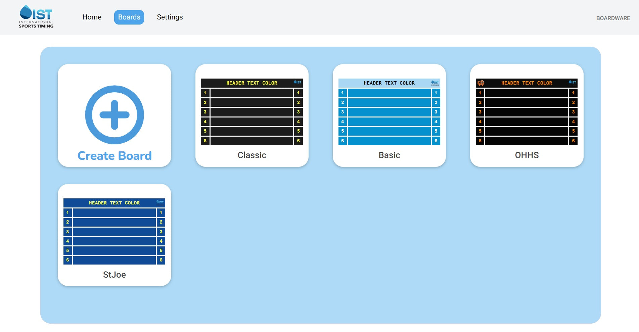
Task: Open the StJoe board preview
Action: tap(114, 232)
